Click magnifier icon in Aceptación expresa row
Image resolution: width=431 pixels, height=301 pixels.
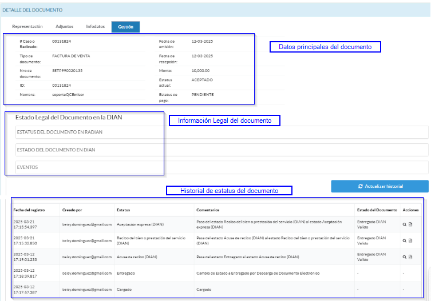click(405, 224)
